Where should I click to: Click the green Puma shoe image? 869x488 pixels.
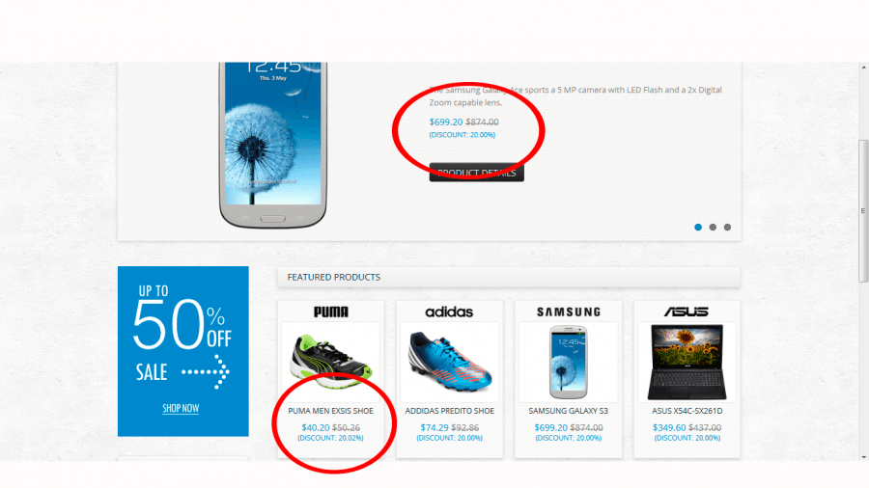click(331, 362)
